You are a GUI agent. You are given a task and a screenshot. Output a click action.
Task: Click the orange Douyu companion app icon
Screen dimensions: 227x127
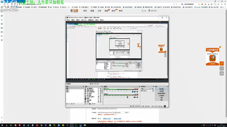(213, 58)
